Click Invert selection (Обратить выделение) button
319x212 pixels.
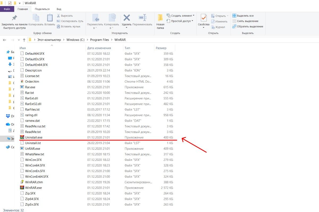point(247,26)
